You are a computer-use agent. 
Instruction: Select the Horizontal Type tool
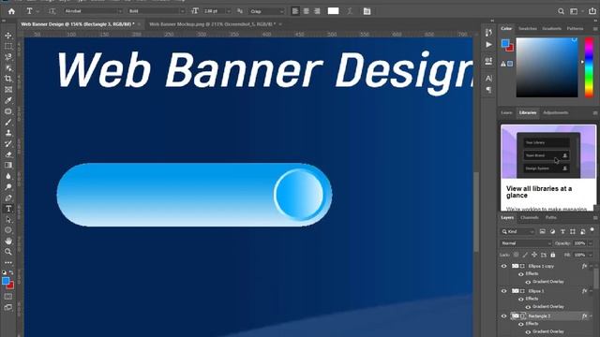click(8, 209)
